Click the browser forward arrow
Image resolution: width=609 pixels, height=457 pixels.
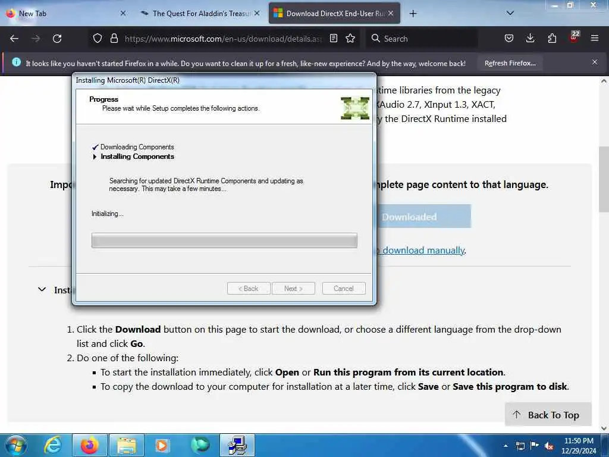[36, 39]
